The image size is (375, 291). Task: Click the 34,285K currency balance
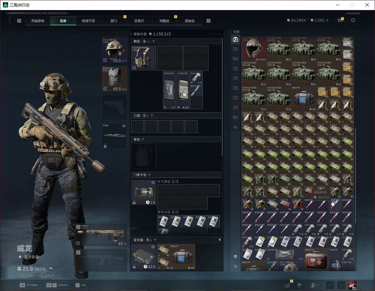pos(296,20)
